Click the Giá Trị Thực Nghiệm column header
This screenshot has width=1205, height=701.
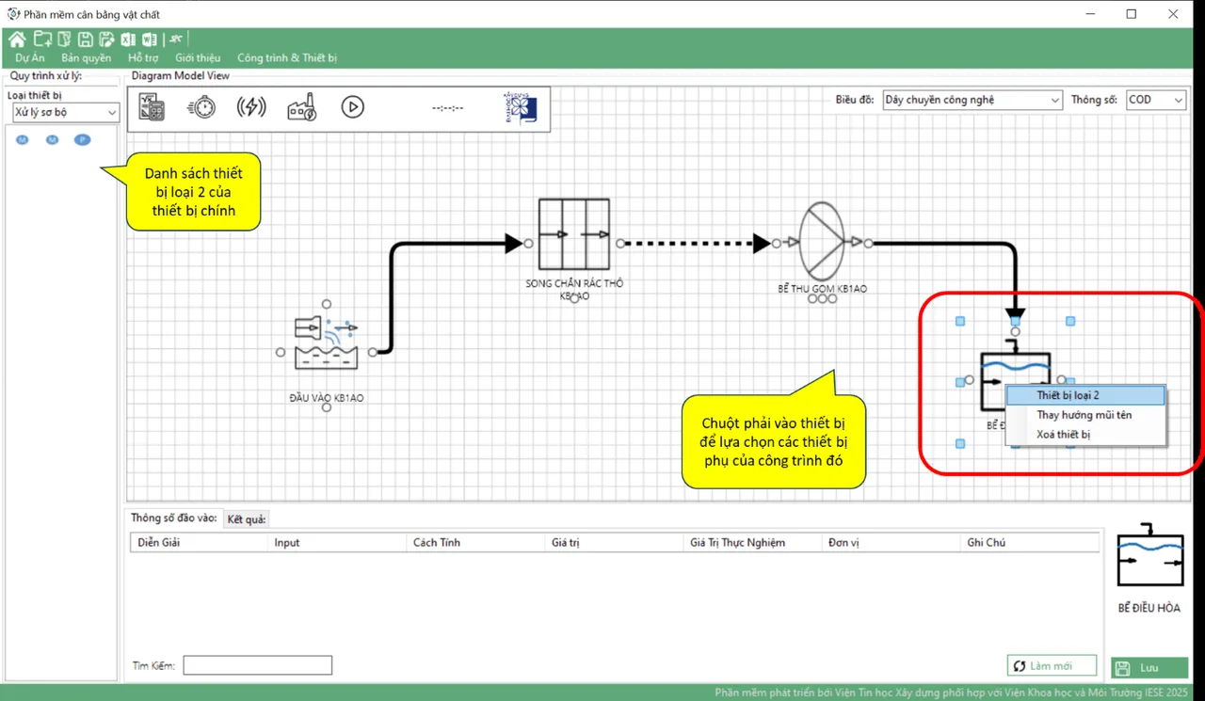coord(751,543)
